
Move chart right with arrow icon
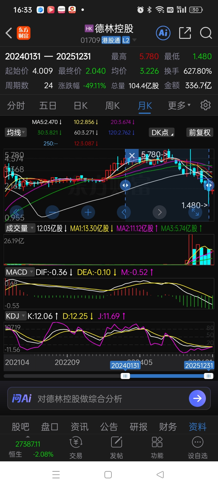(160, 212)
